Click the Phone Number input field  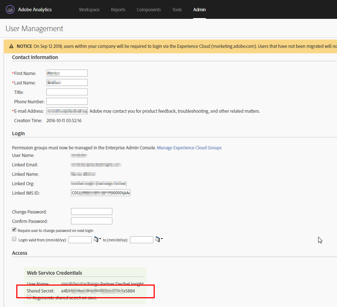pyautogui.click(x=67, y=101)
